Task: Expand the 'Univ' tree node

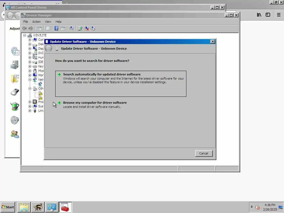Action: pos(30,111)
